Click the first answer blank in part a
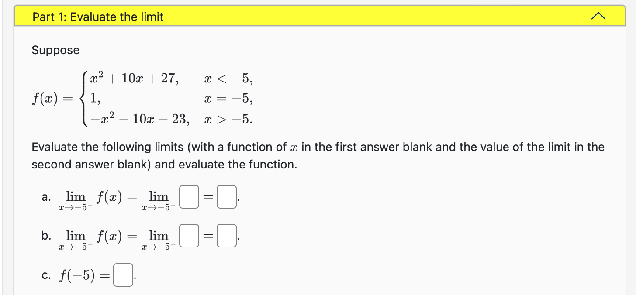Viewport: 636px width, 295px height. [189, 197]
